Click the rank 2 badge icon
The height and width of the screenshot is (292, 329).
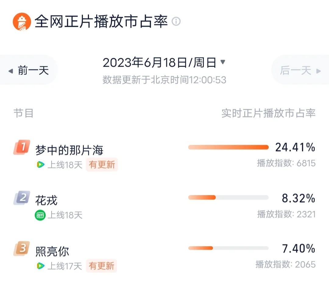[22, 198]
